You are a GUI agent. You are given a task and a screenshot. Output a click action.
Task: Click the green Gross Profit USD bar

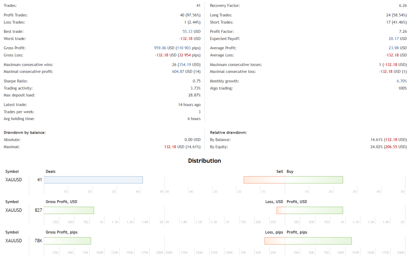point(69,210)
